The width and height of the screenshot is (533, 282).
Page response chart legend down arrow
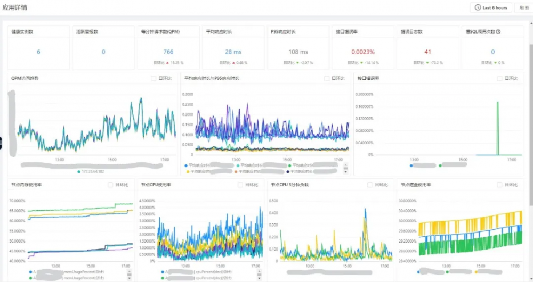pos(346,172)
